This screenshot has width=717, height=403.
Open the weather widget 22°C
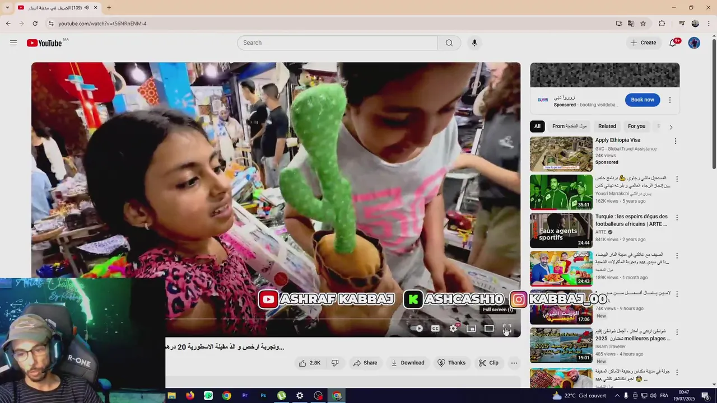(579, 396)
